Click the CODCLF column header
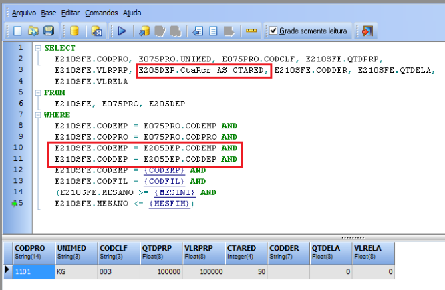Screen dimensions: 445x290 point(118,253)
